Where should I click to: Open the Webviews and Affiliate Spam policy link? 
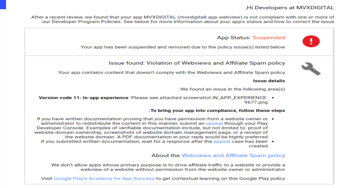click(x=233, y=155)
